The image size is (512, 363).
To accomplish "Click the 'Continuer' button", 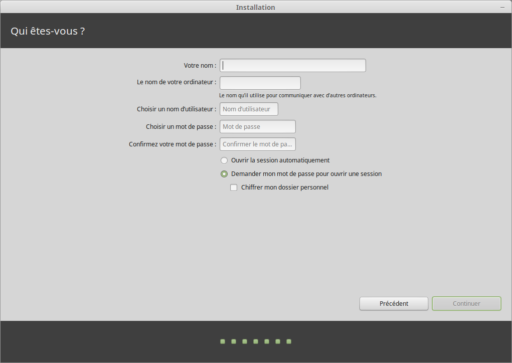I will (x=466, y=304).
